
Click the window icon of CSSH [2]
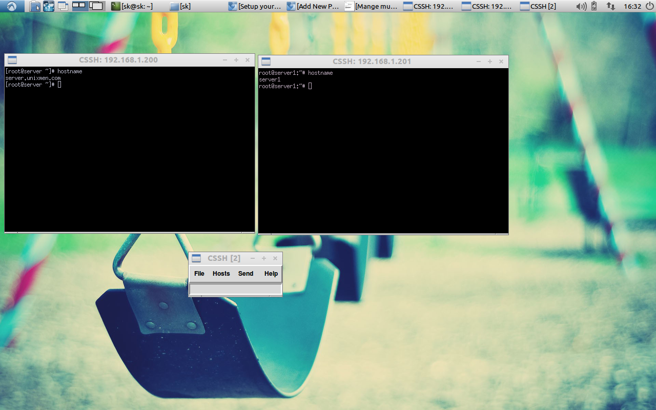(196, 258)
